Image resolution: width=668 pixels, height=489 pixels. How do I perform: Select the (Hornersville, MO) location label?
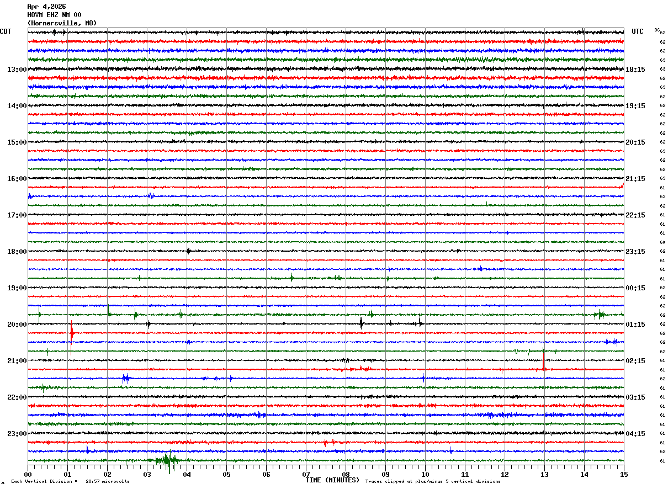[62, 23]
